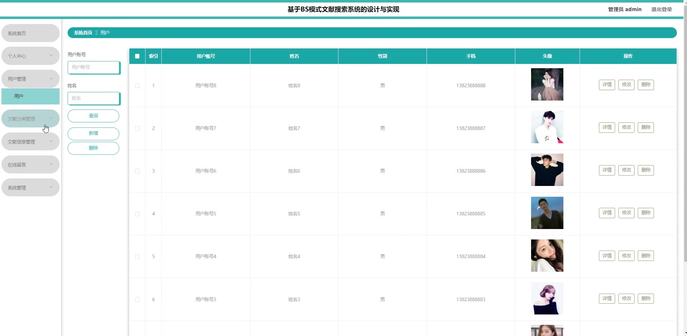Click the 用户账号4 cell
The width and height of the screenshot is (687, 336).
206,256
